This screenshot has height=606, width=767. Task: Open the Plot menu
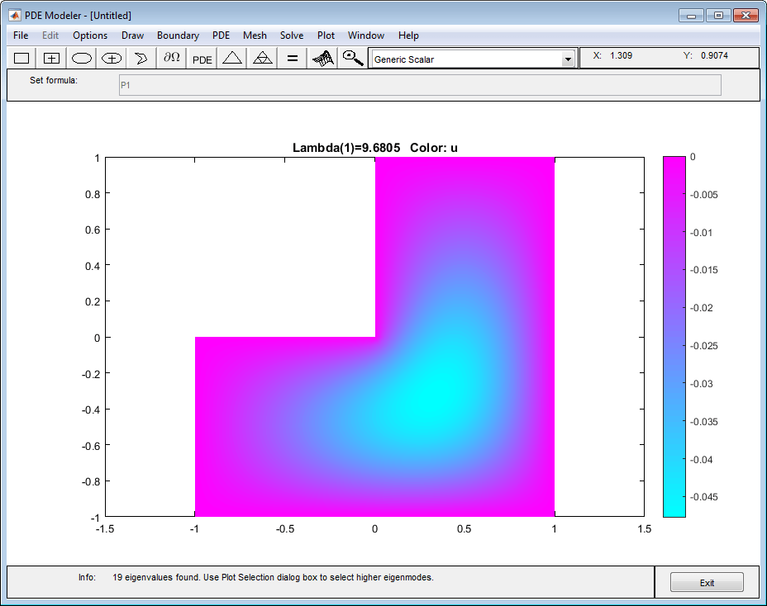(x=326, y=36)
